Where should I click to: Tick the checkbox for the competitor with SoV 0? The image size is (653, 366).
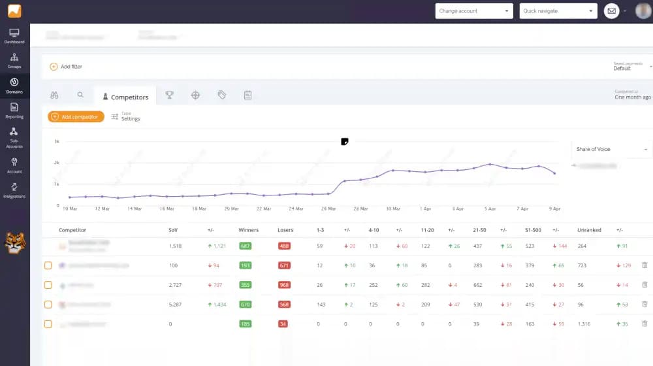pyautogui.click(x=48, y=324)
